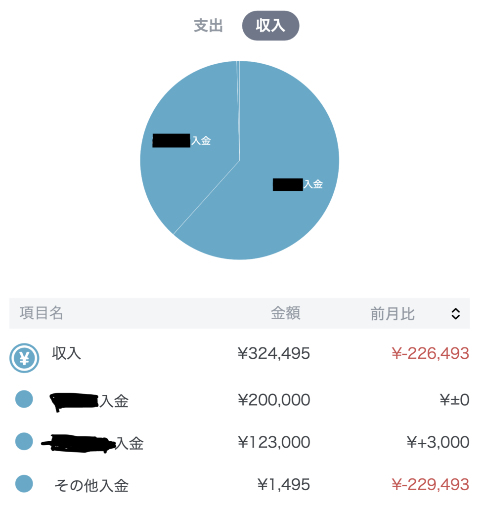Toggle sort order with 前月比 arrows

(455, 313)
